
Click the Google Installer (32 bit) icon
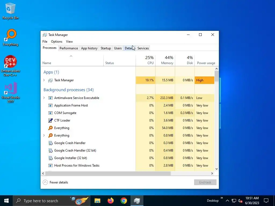[x=50, y=158]
